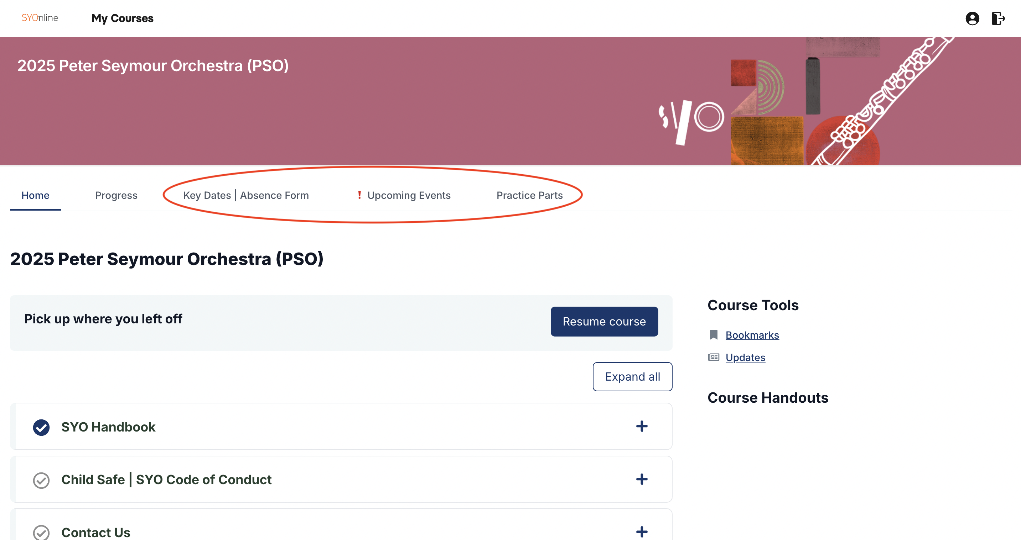Viewport: 1021px width, 540px height.
Task: Open My Courses in top navigation
Action: [122, 18]
